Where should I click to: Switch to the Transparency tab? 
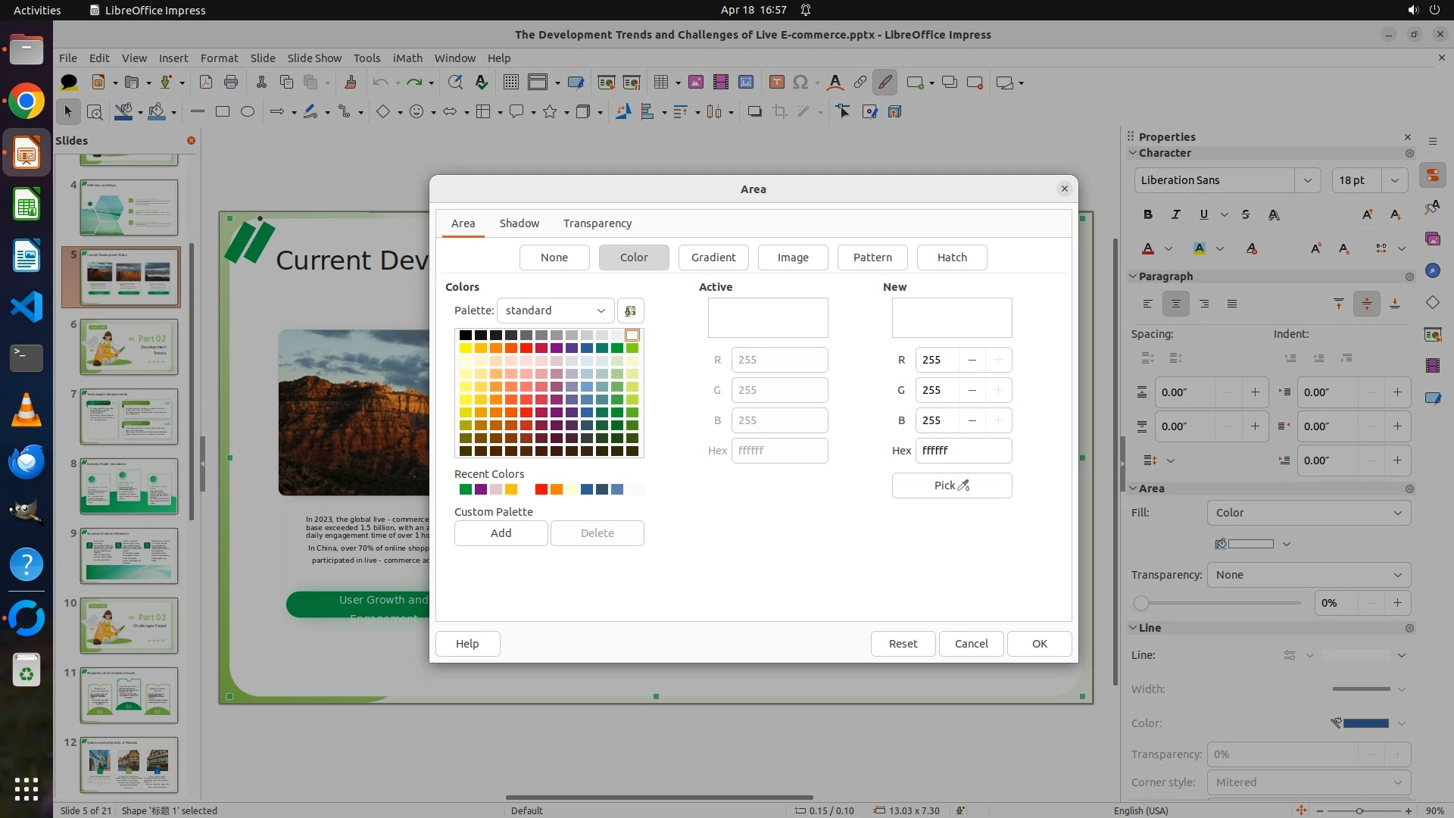pyautogui.click(x=597, y=223)
